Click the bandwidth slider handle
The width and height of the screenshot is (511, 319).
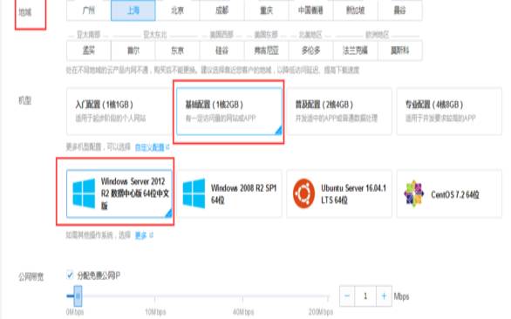coord(78,296)
